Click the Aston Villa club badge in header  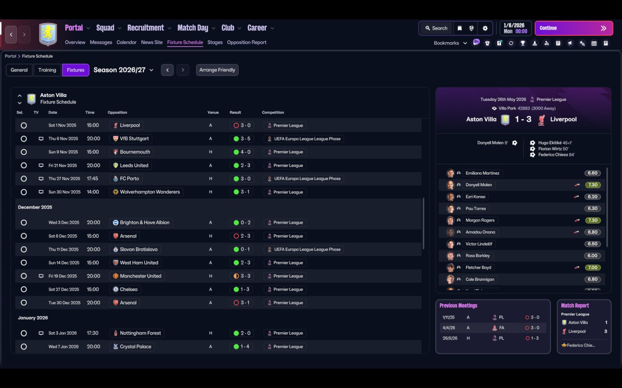tap(48, 34)
